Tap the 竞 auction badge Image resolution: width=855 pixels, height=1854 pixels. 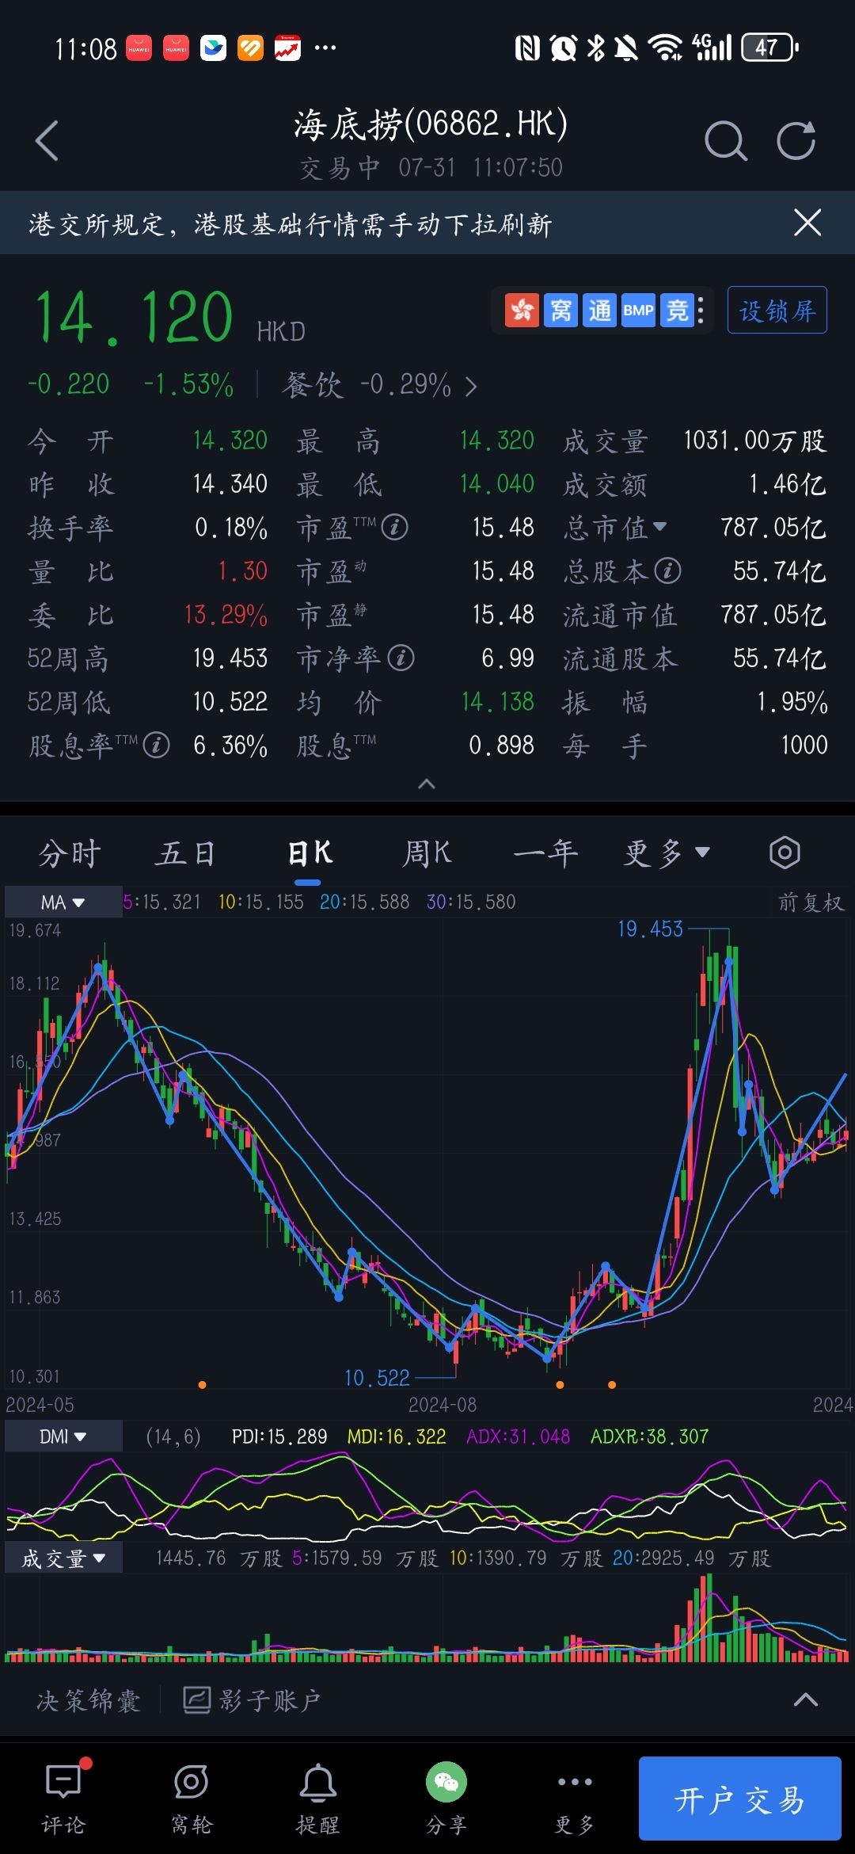click(677, 311)
